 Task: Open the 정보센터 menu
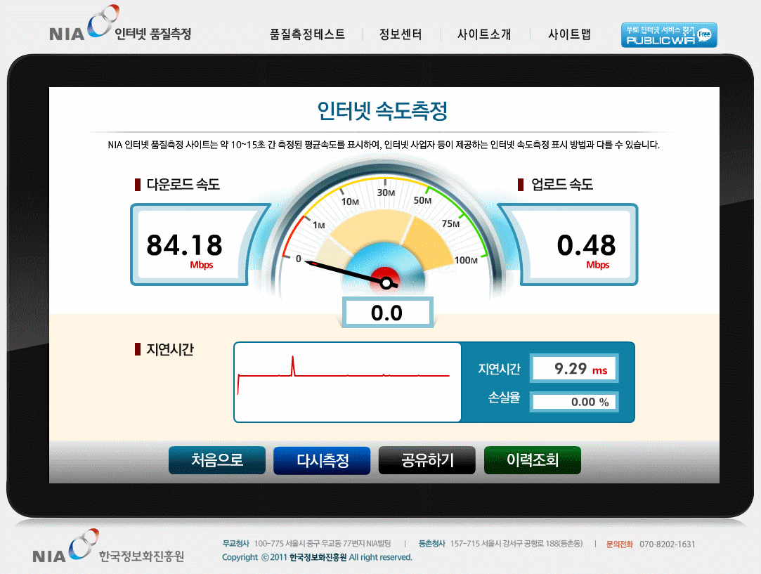pos(401,34)
